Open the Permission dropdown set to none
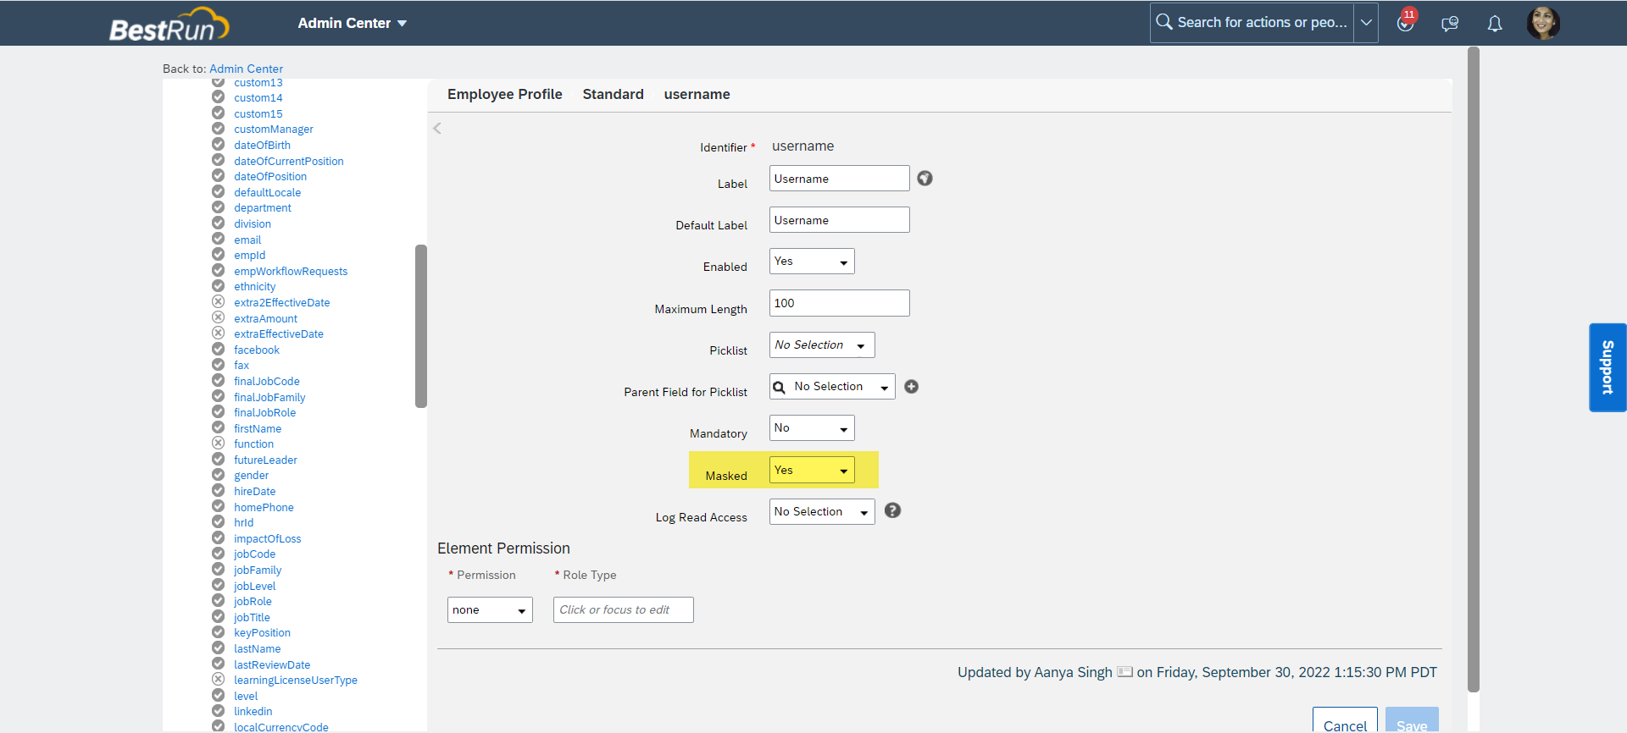 490,609
